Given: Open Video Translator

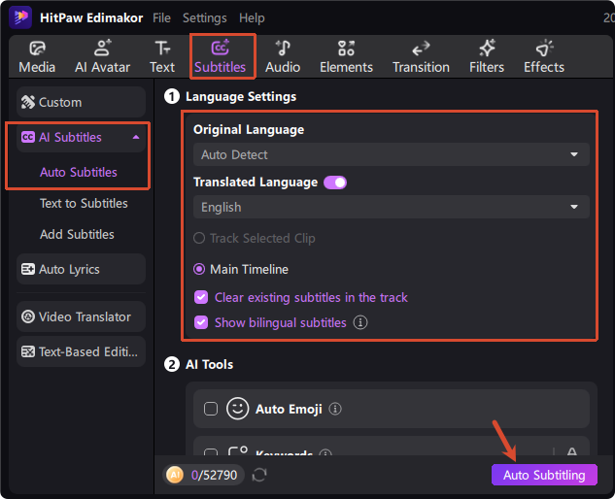Looking at the screenshot, I should [82, 316].
